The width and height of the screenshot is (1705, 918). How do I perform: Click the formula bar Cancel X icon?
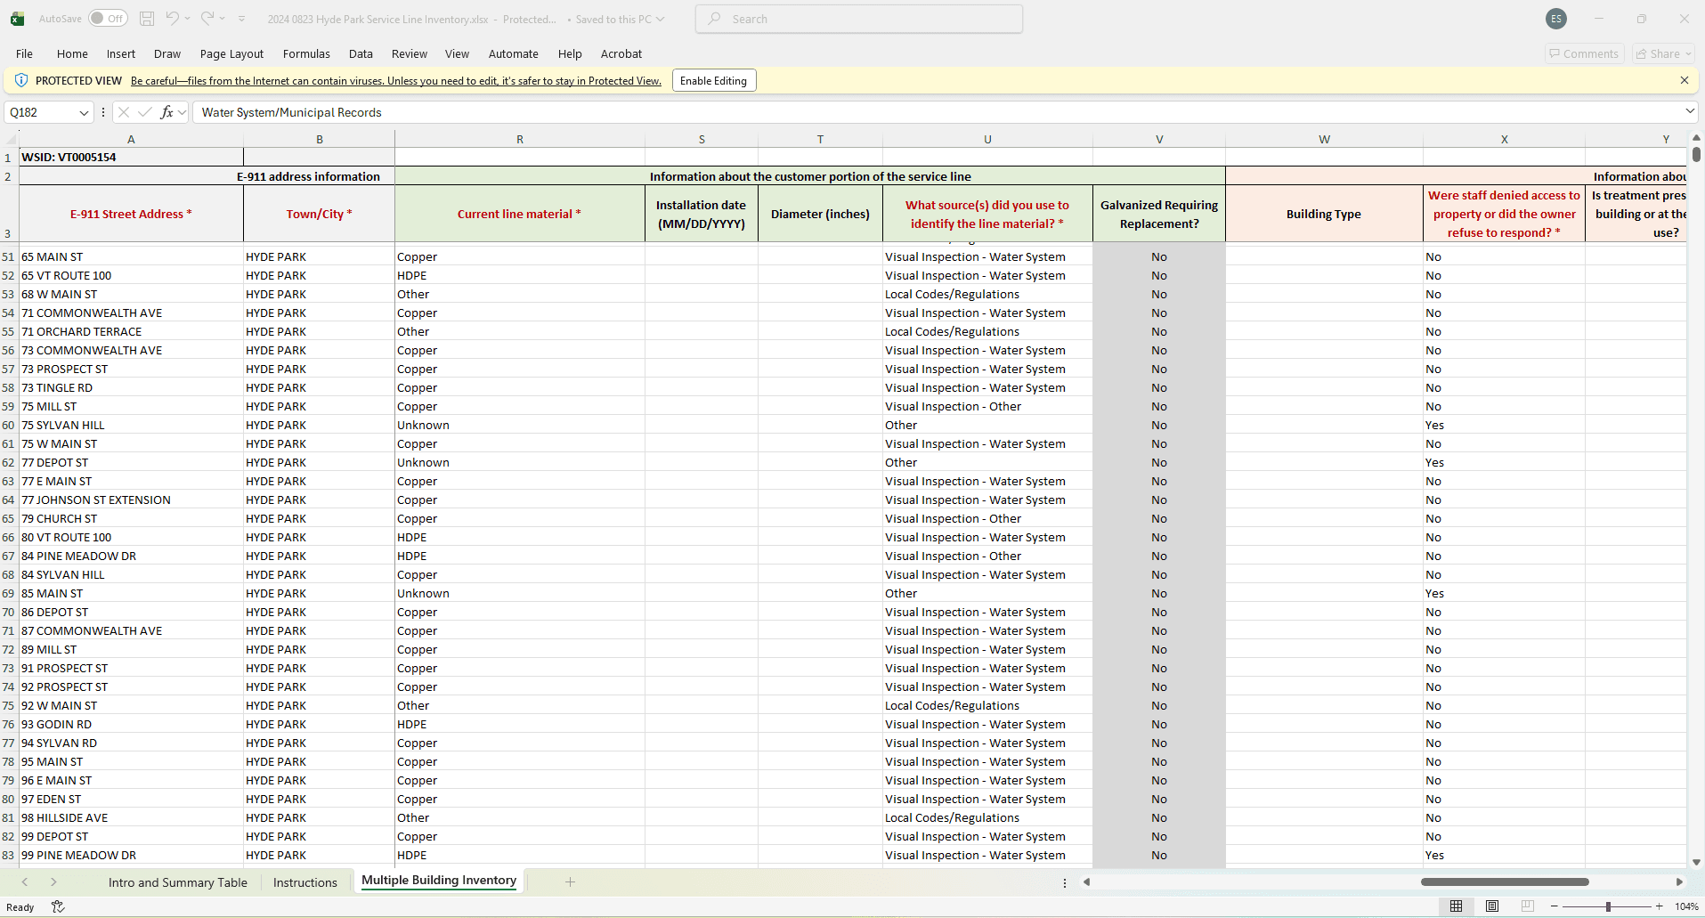124,112
